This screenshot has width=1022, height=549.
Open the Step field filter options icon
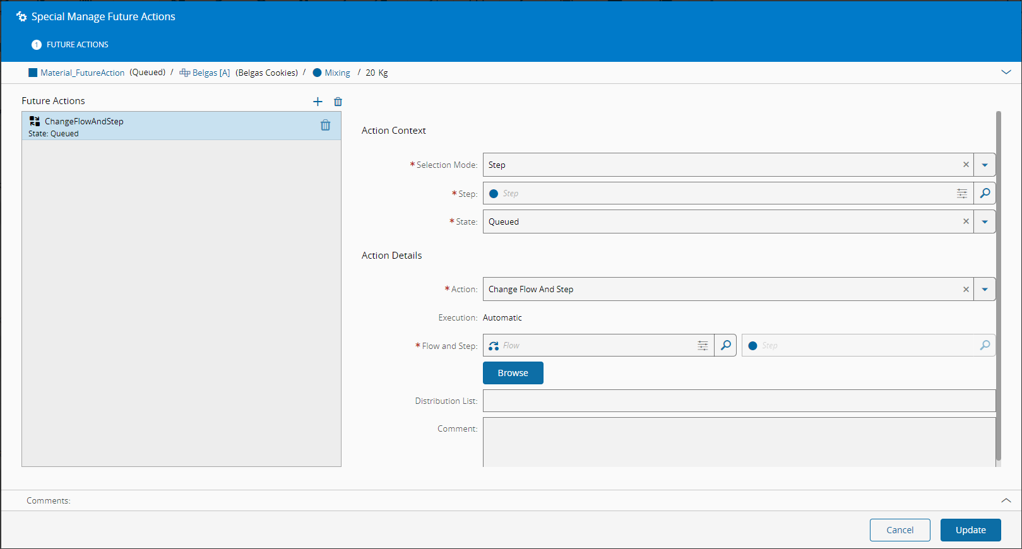click(x=961, y=194)
